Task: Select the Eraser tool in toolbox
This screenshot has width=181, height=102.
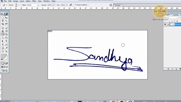Action: tap(3, 34)
